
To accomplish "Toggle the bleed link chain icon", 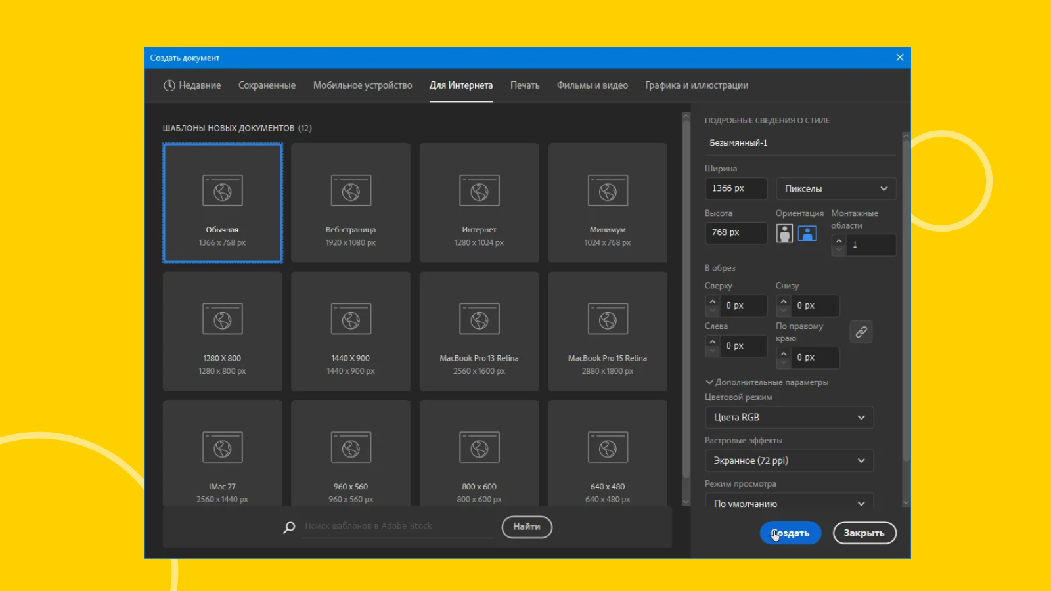I will coord(861,332).
